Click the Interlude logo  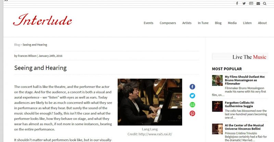tap(42, 20)
